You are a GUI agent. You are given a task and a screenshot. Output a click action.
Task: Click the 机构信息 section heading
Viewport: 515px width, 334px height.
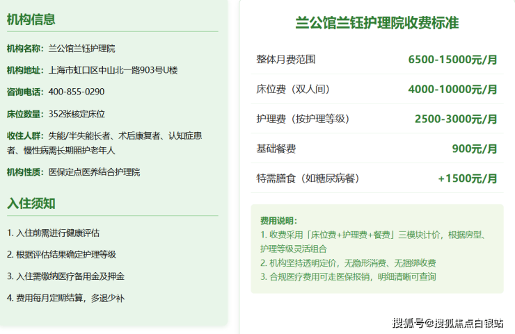point(31,19)
